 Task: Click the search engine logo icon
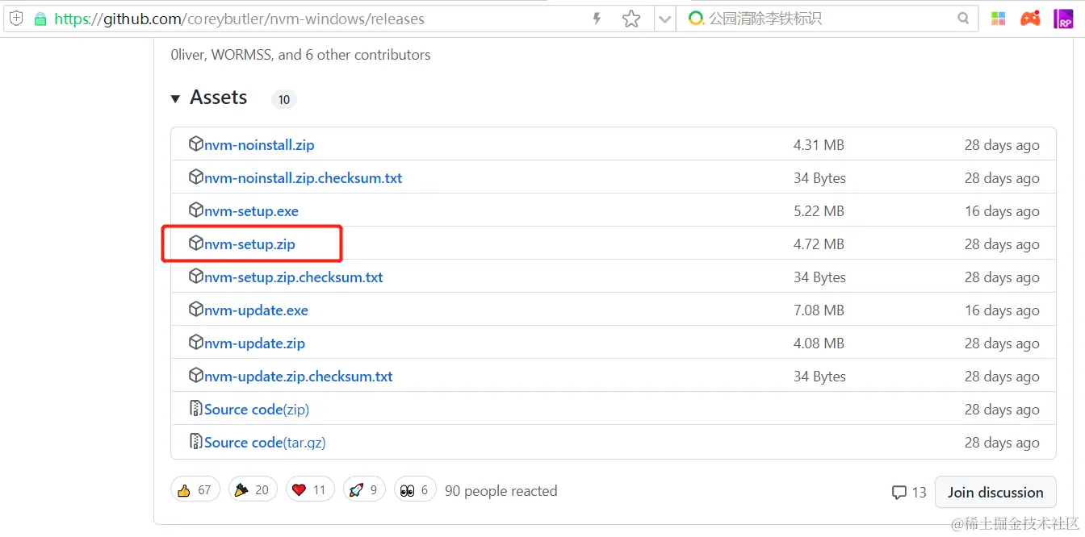coord(696,19)
